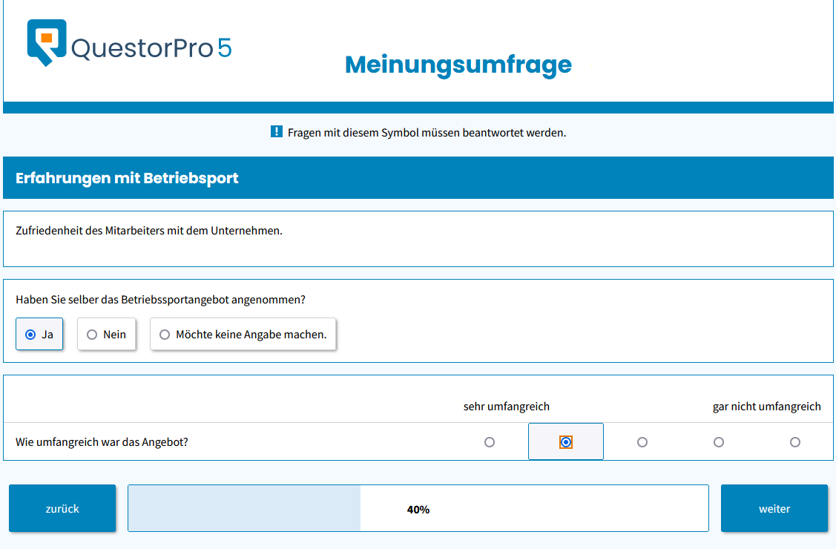Click the blue exclamation mark required-question icon
Image resolution: width=836 pixels, height=549 pixels.
click(x=277, y=132)
